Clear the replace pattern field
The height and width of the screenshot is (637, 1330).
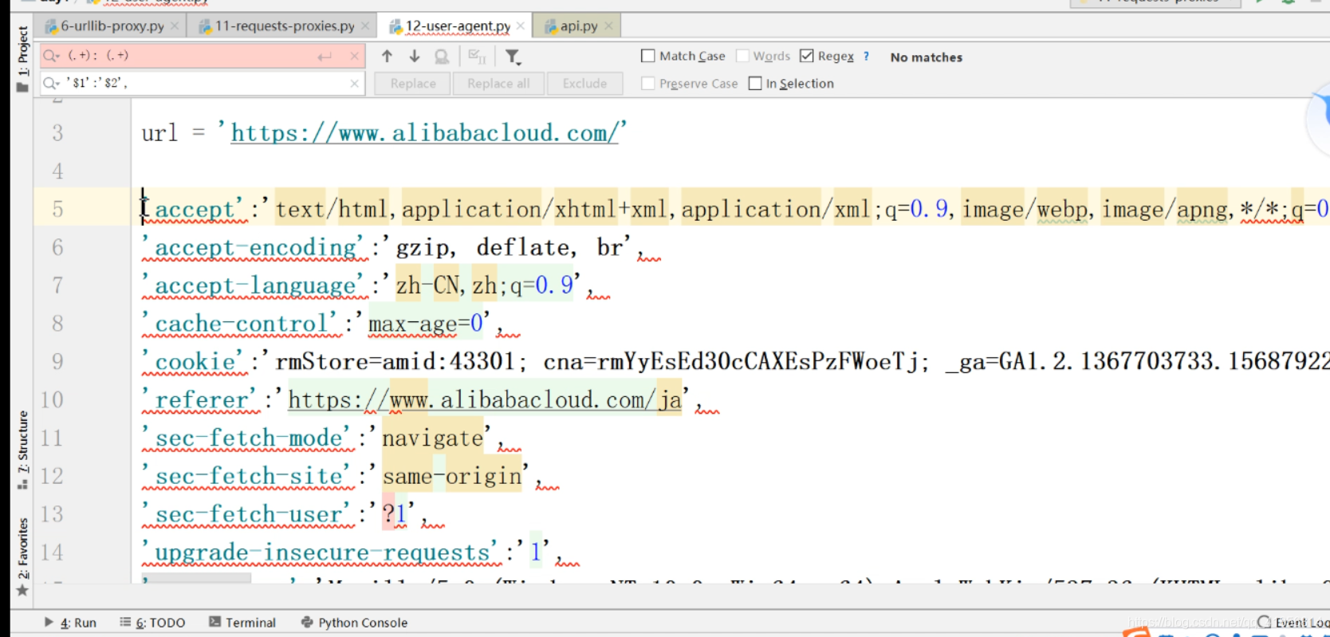[354, 83]
